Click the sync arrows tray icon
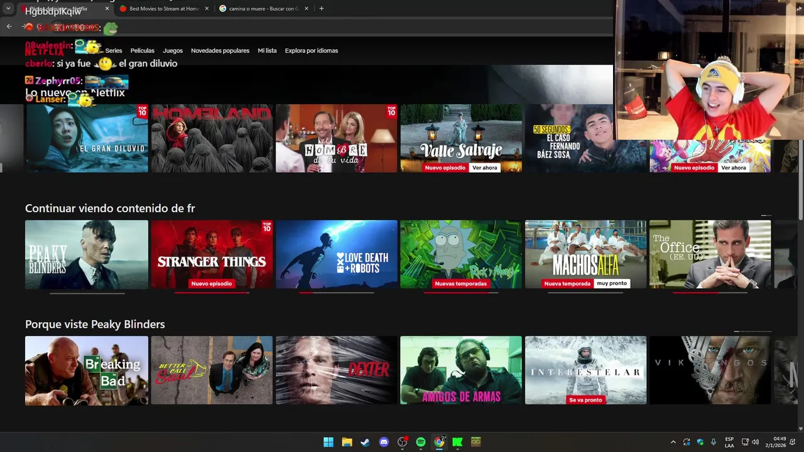This screenshot has width=804, height=452. click(x=687, y=442)
